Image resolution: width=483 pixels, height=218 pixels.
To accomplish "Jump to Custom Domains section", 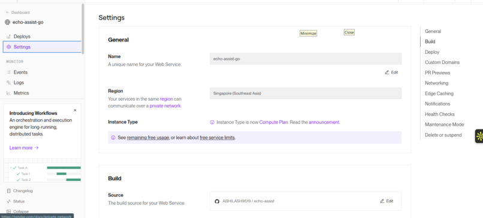I will click(x=442, y=62).
